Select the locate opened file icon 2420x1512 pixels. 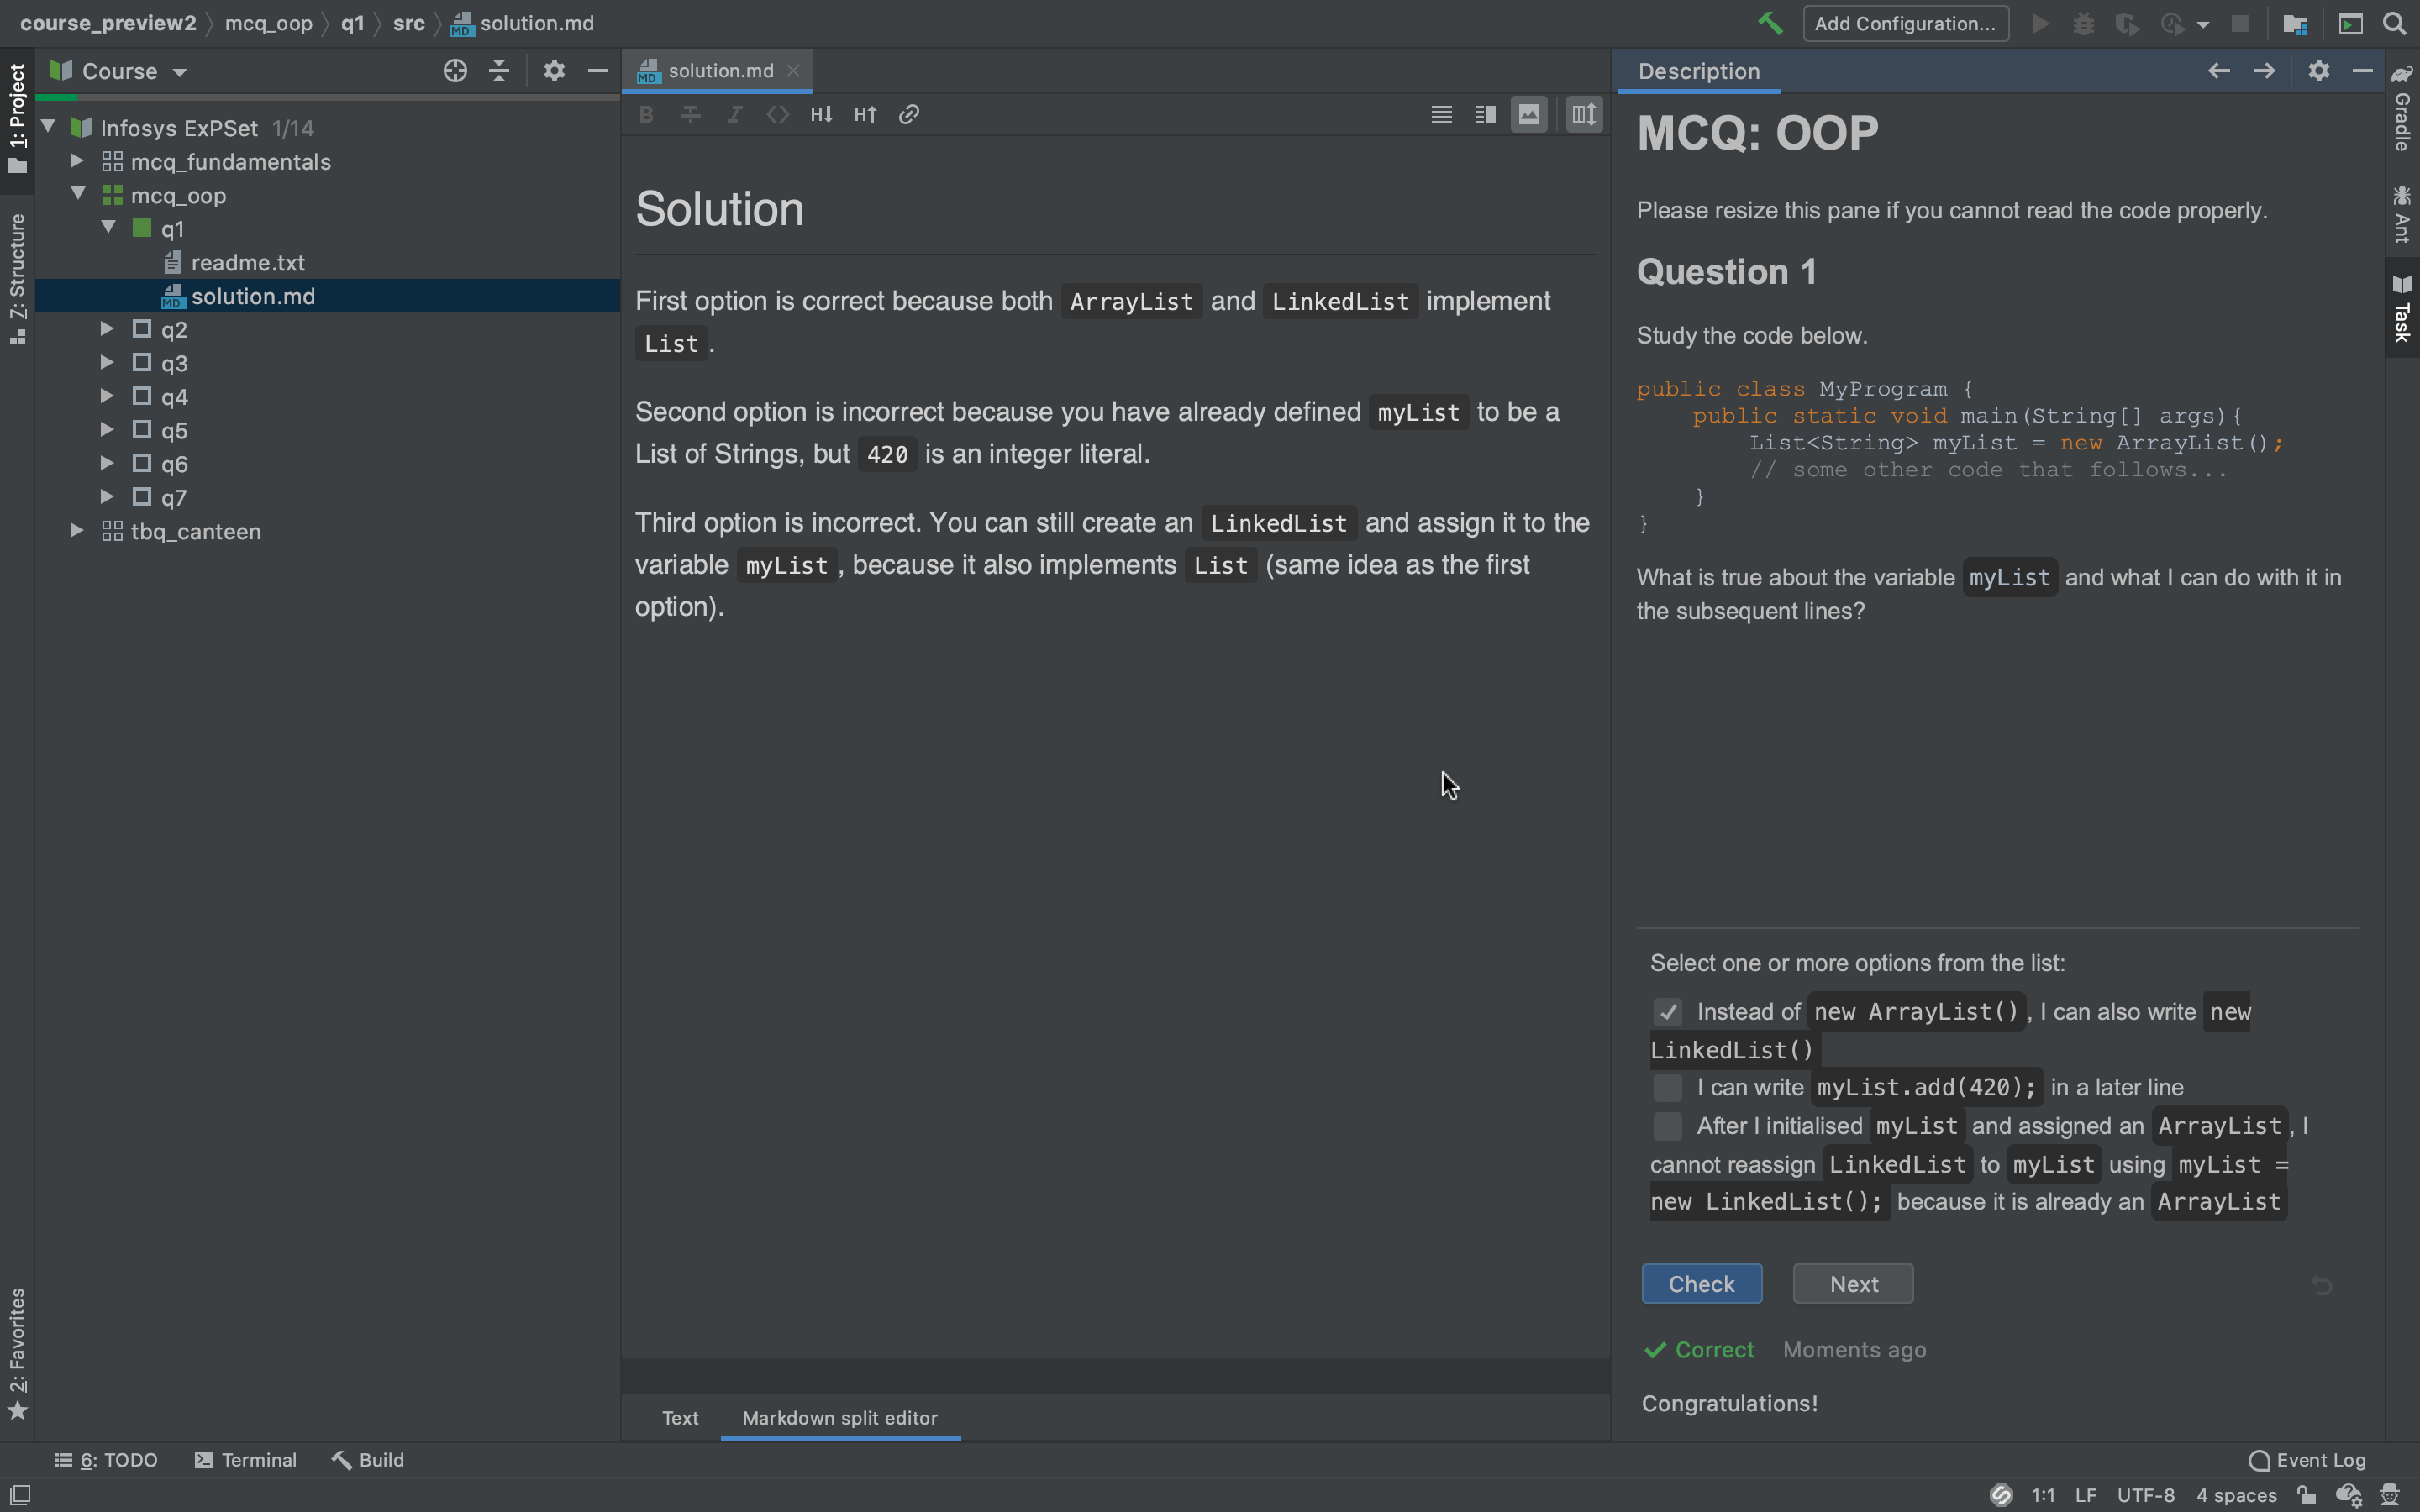click(455, 71)
